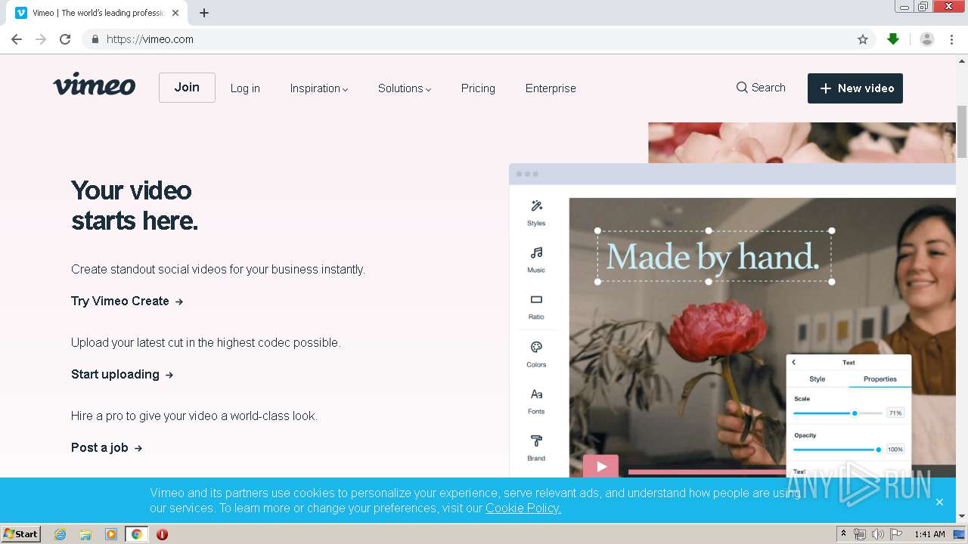Click the volume icon in system tray
This screenshot has width=968, height=544.
point(877,534)
